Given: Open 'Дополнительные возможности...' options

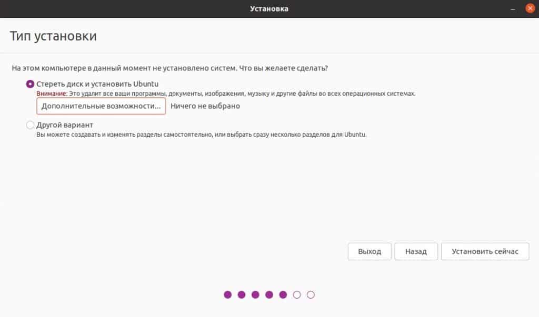Looking at the screenshot, I should 101,106.
